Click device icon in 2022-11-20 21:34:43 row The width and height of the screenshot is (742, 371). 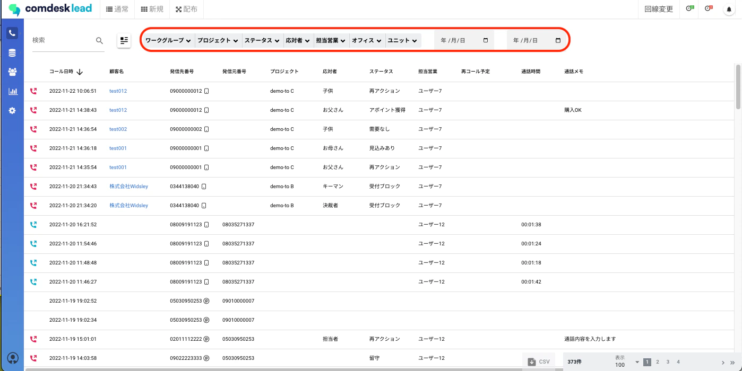204,187
